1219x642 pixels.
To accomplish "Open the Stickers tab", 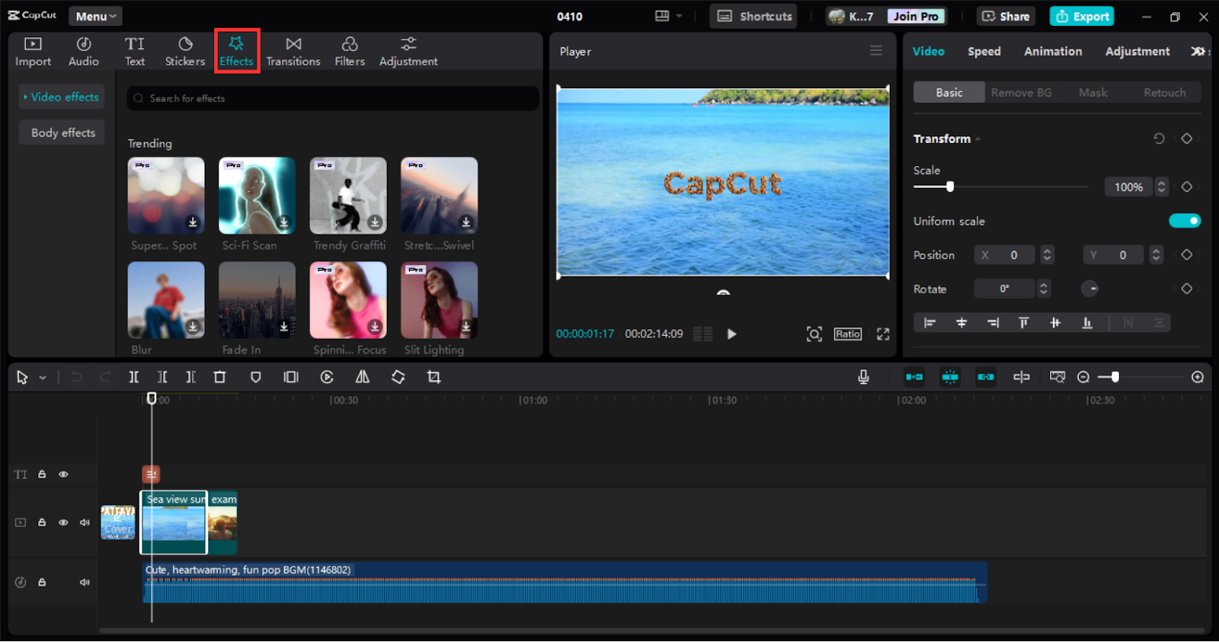I will click(x=185, y=52).
